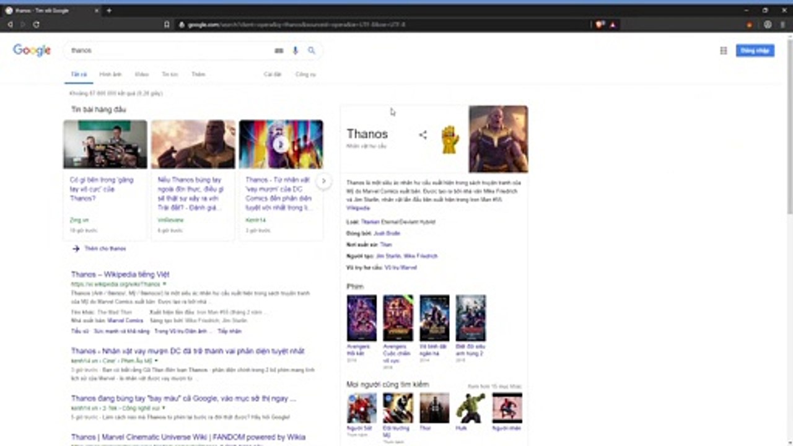Open the dropdown arrow next to Wikipedia URL

164,284
